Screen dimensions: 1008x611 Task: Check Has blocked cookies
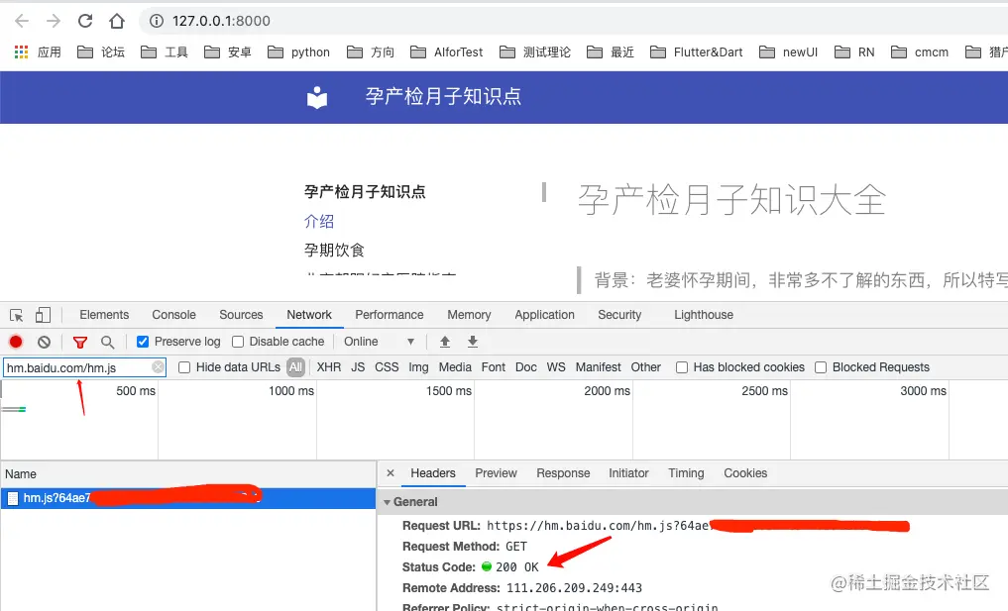[x=682, y=367]
